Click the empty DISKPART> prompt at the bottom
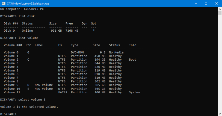 [9, 114]
